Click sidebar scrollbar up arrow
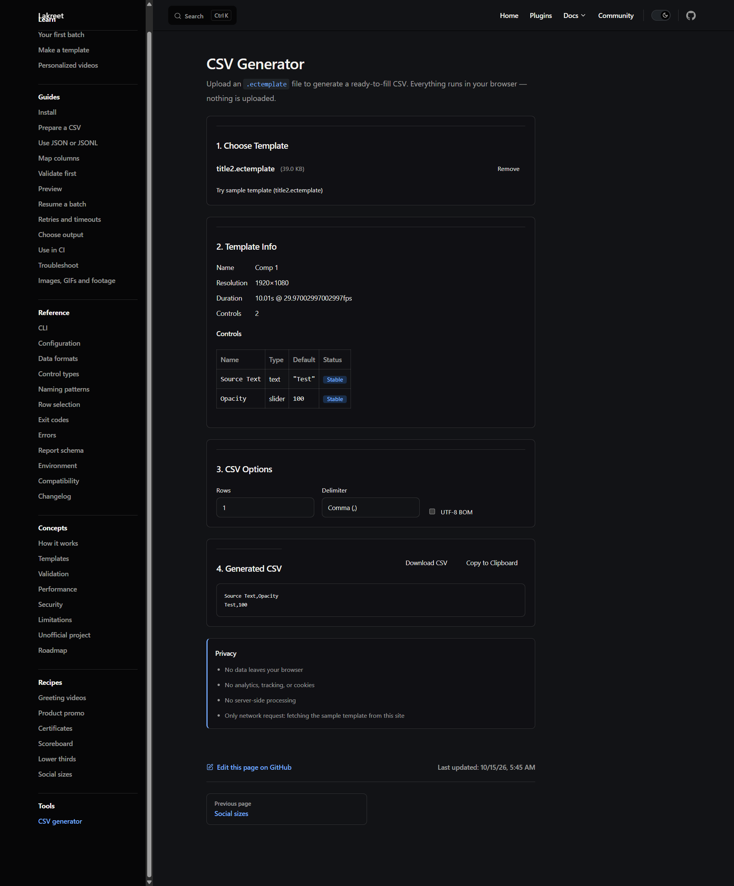This screenshot has height=886, width=734. pos(149,4)
